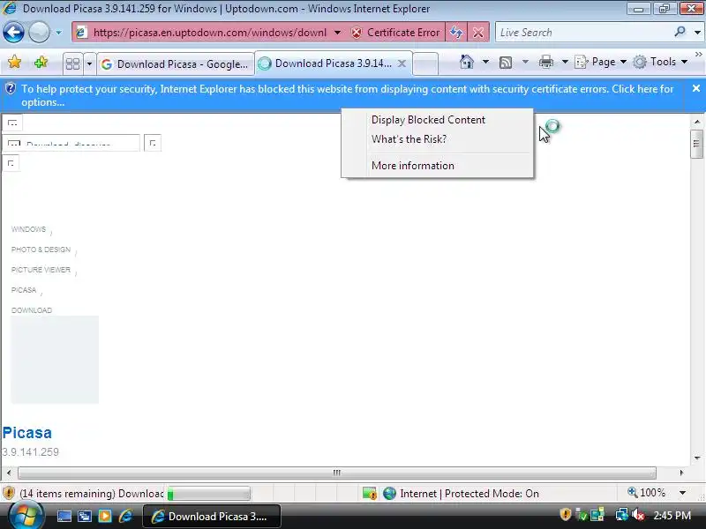Click the status bar security shield icon
Image resolution: width=706 pixels, height=529 pixels.
point(9,494)
